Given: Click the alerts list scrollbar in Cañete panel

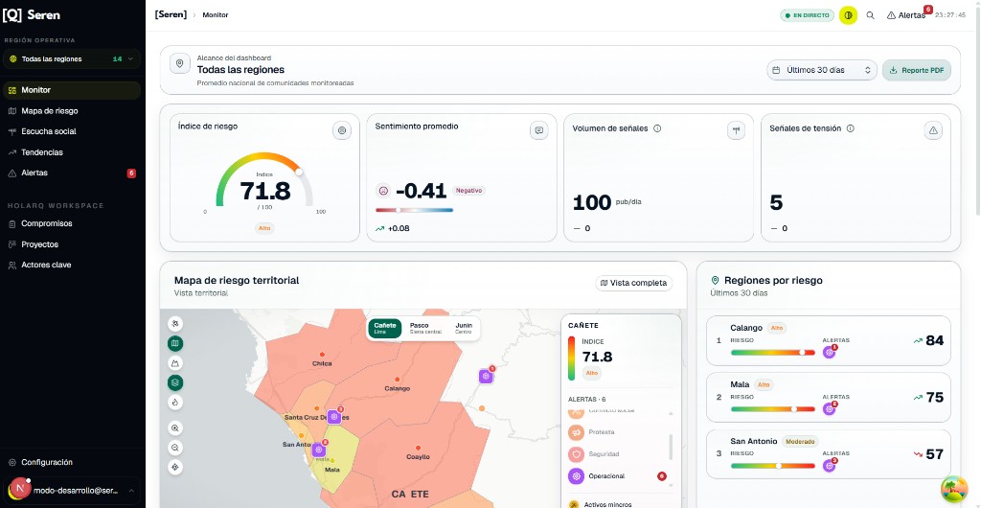Looking at the screenshot, I should (672, 448).
